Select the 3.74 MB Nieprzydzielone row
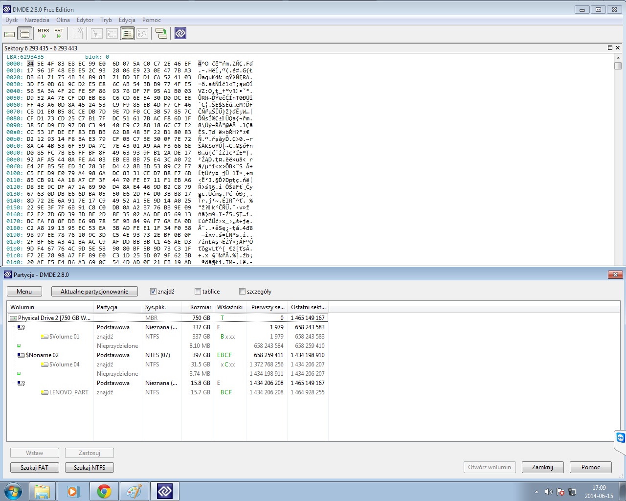This screenshot has width=626, height=501. [168, 374]
